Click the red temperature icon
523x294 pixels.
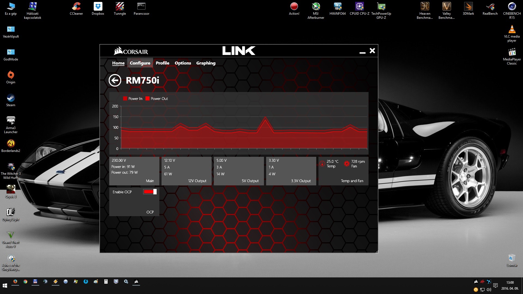coord(322,164)
